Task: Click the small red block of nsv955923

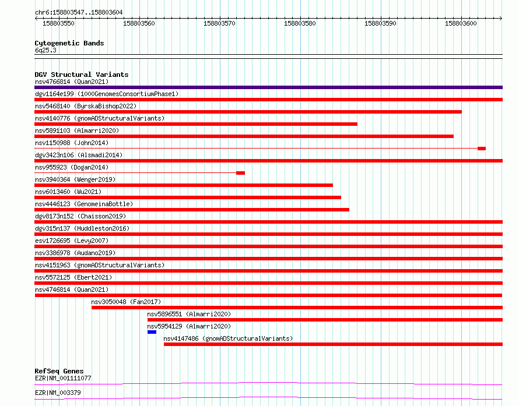Action: tap(241, 173)
